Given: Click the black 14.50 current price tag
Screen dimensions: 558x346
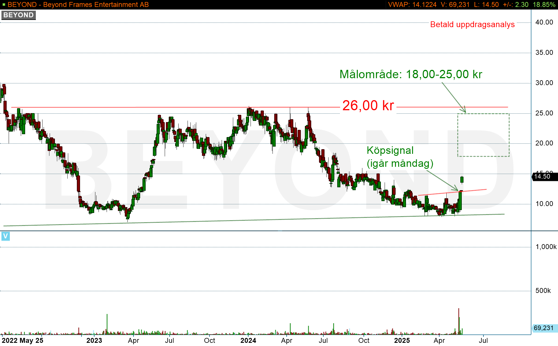Looking at the screenshot, I should tap(544, 177).
